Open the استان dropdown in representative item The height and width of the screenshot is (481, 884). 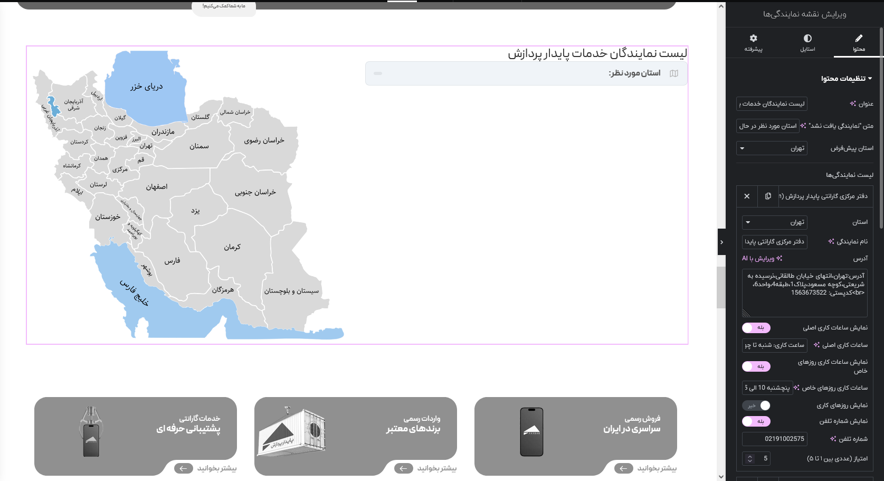pos(774,222)
